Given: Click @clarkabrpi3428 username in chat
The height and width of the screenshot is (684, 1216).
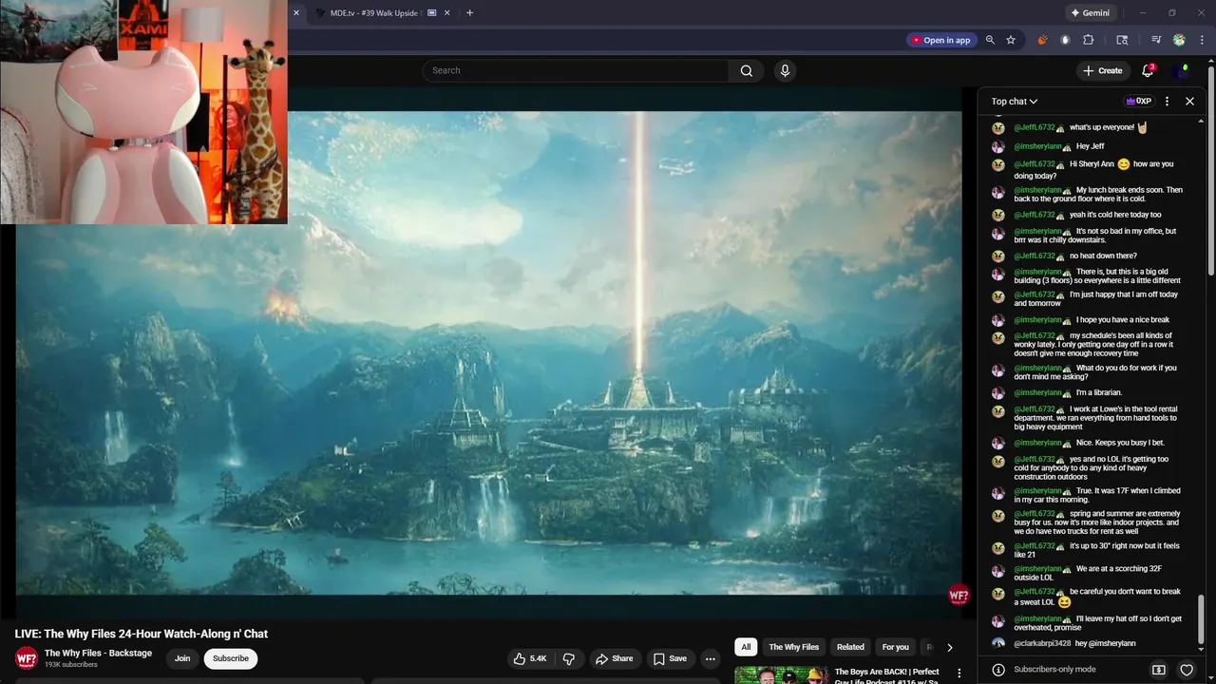Looking at the screenshot, I should [x=1042, y=643].
